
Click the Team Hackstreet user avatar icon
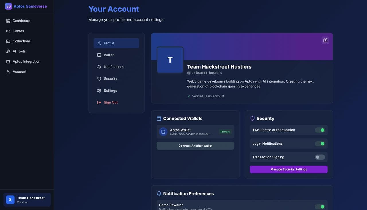tap(10, 200)
